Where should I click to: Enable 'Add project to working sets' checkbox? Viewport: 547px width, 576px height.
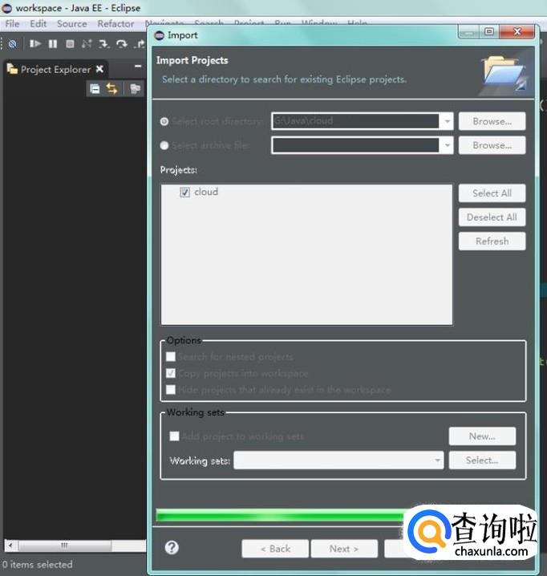(175, 436)
